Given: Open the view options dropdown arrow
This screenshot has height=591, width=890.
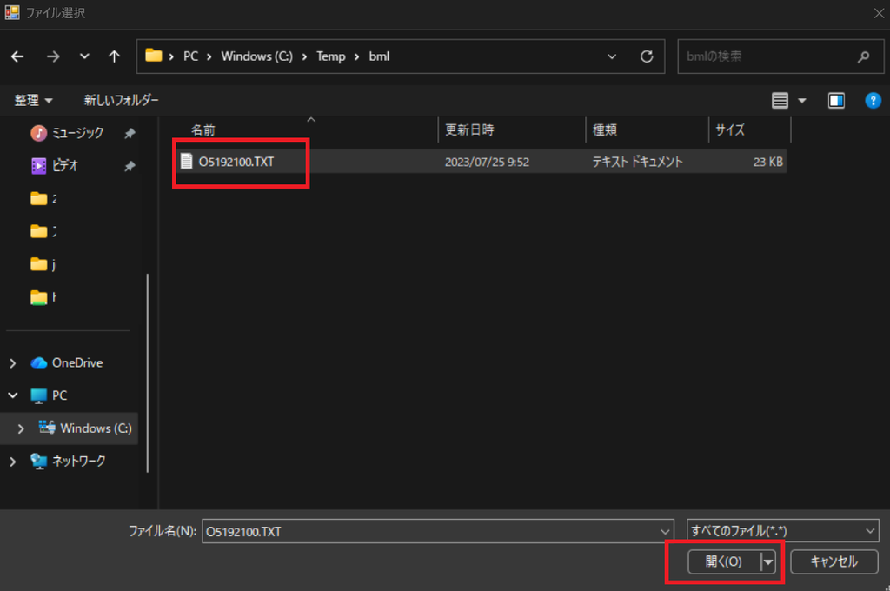Looking at the screenshot, I should coord(802,101).
